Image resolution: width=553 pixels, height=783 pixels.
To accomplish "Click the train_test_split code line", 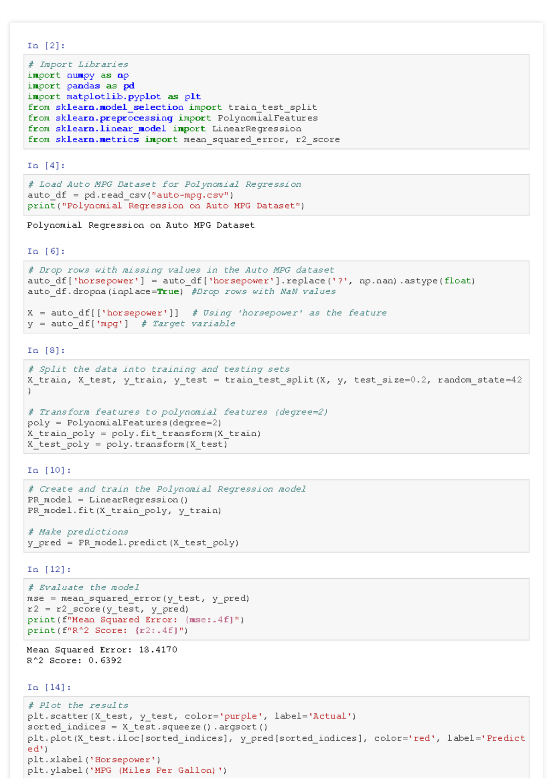I will 274,380.
